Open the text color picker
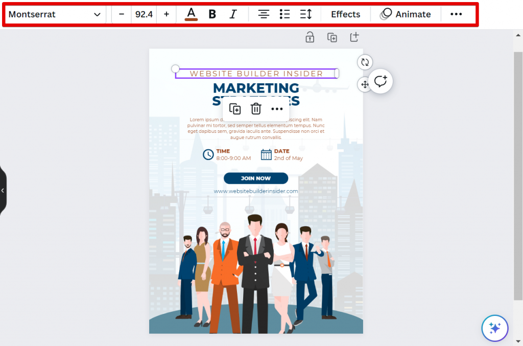This screenshot has height=346, width=523. point(191,14)
